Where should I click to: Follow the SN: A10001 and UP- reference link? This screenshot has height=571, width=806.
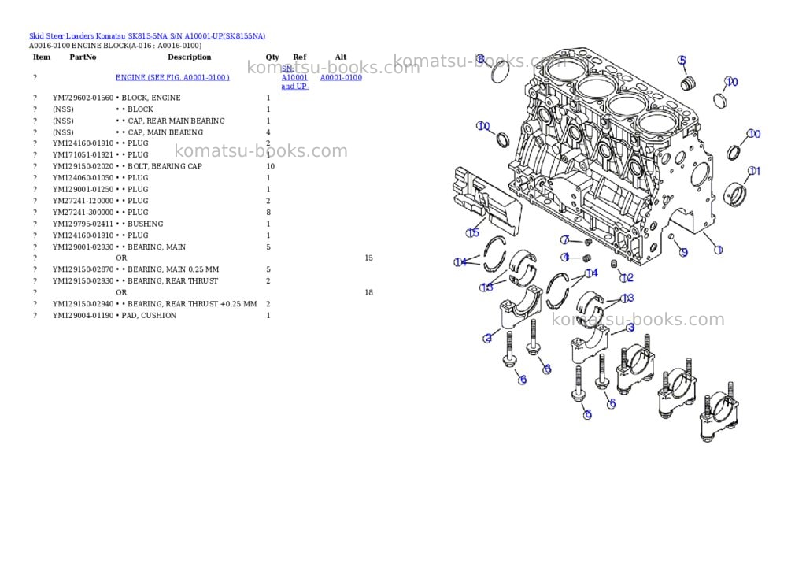[x=294, y=77]
